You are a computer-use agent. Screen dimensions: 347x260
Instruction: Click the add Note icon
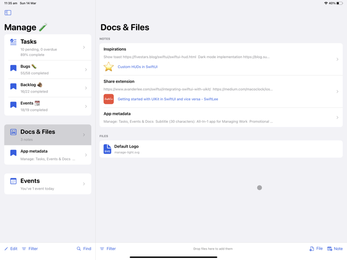point(330,249)
